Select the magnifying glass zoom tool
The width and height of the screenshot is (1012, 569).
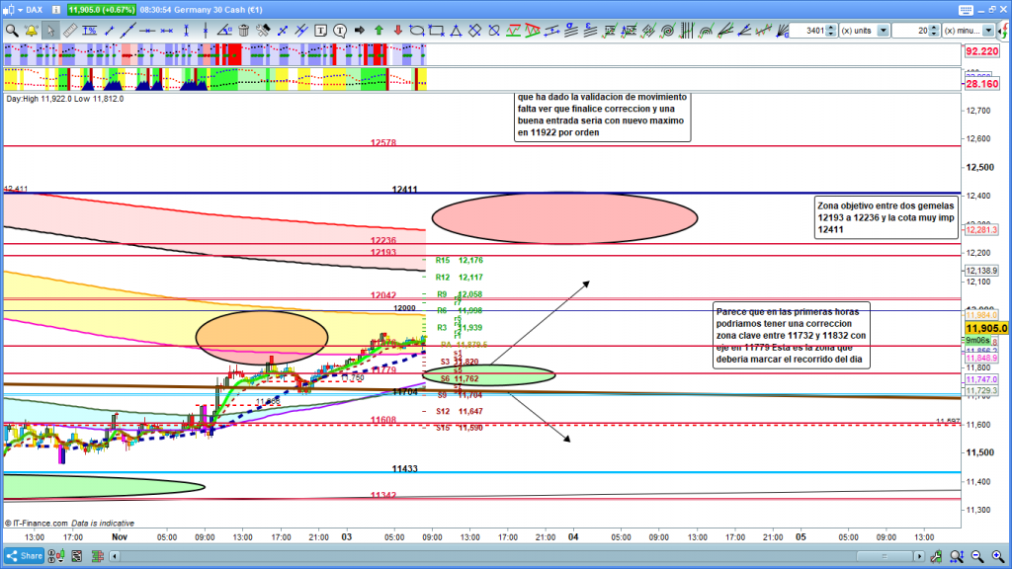[x=12, y=31]
